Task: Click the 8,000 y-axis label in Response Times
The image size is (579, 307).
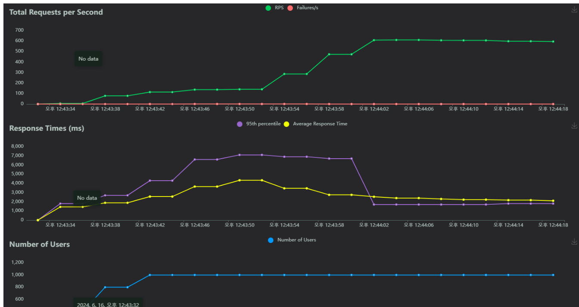Action: click(17, 146)
